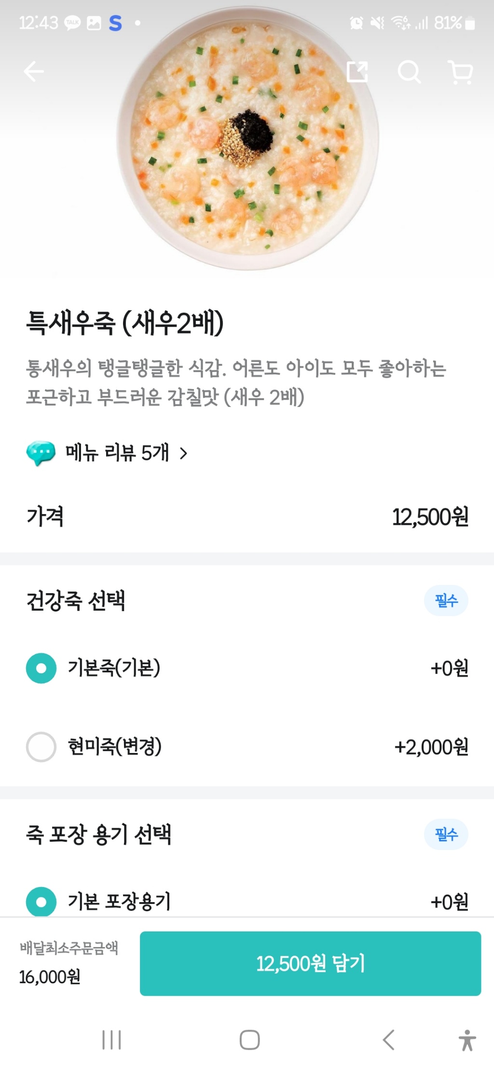Screen dimensions: 494x1071
Task: Tap the review speech bubble icon
Action: (41, 453)
